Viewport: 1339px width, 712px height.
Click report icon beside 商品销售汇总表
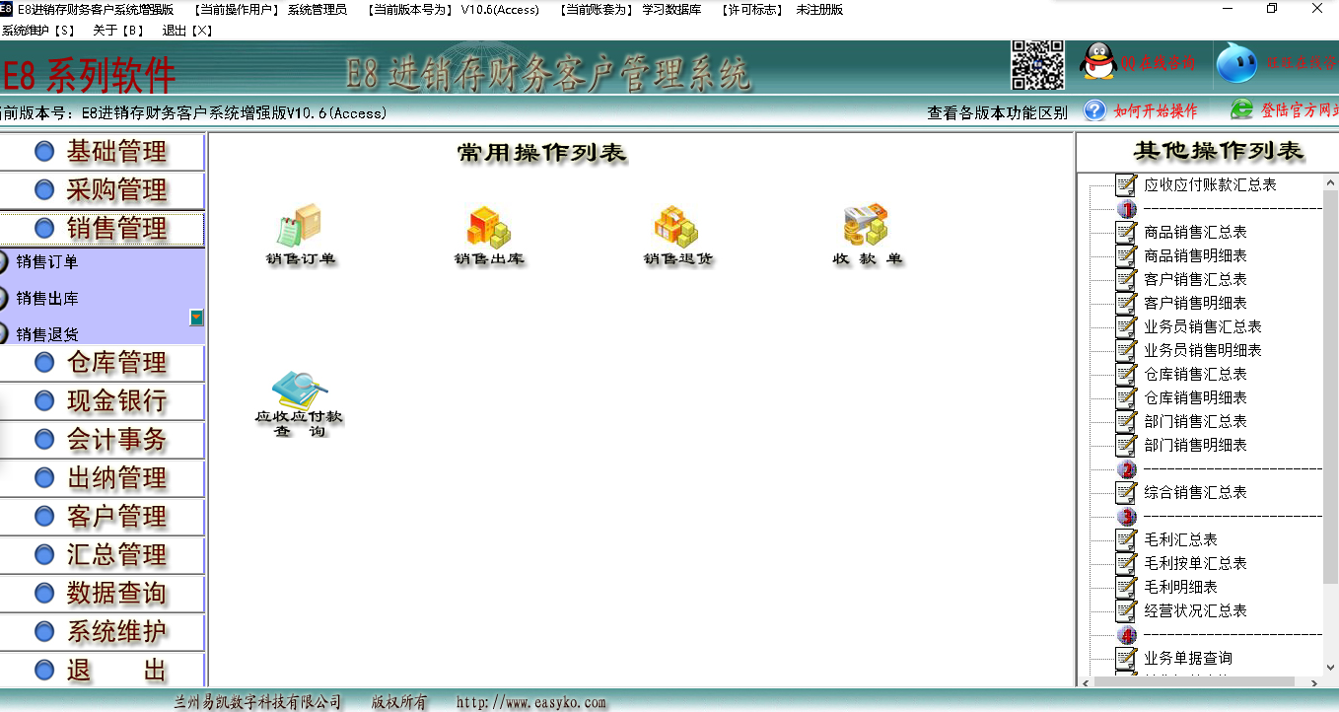(x=1126, y=232)
